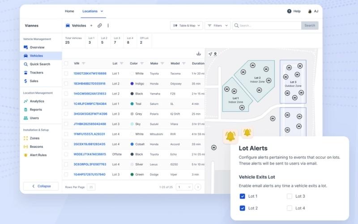Click the Lot 2 Indoor Zone label on map

click(257, 80)
